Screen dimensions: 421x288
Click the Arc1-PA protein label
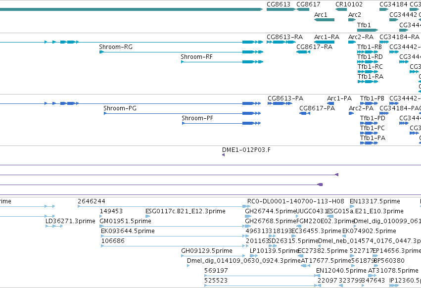coord(339,98)
